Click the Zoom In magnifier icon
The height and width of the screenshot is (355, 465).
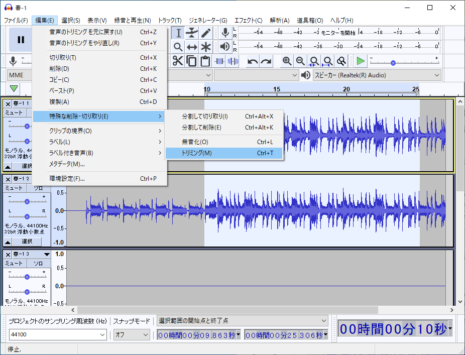(286, 60)
